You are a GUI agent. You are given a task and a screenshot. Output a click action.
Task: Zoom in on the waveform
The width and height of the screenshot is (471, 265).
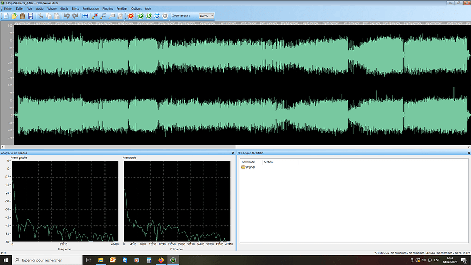95,16
